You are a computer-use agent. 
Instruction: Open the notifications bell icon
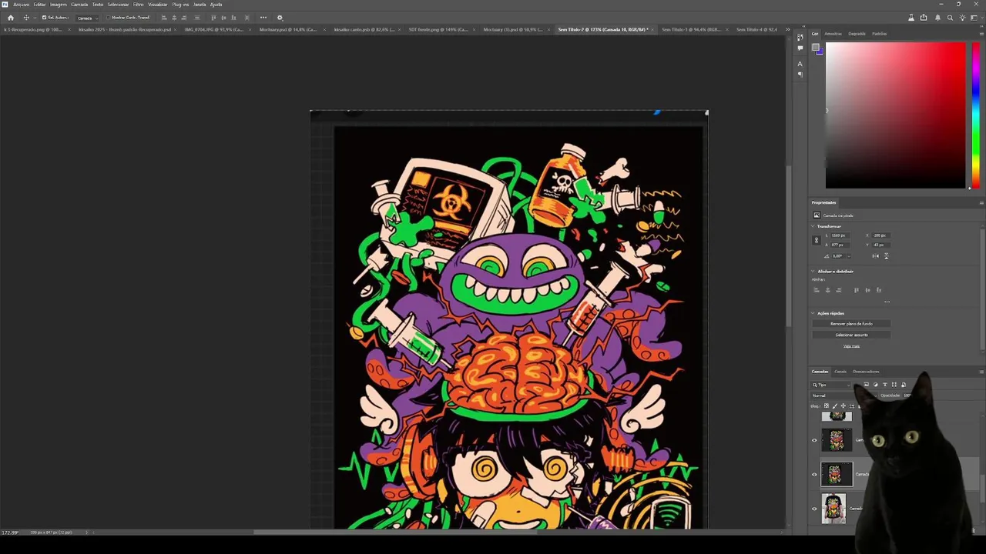coord(937,18)
